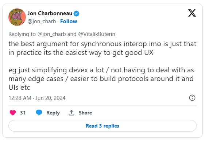
Task: Click the 31 likes count
Action: click(23, 113)
